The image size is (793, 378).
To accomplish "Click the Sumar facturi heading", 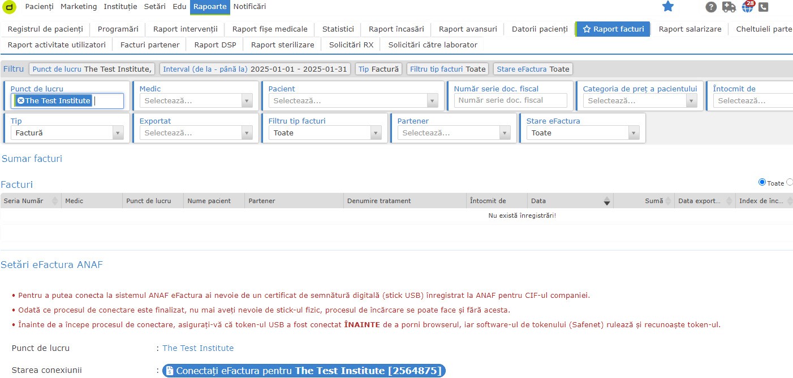I will (32, 159).
